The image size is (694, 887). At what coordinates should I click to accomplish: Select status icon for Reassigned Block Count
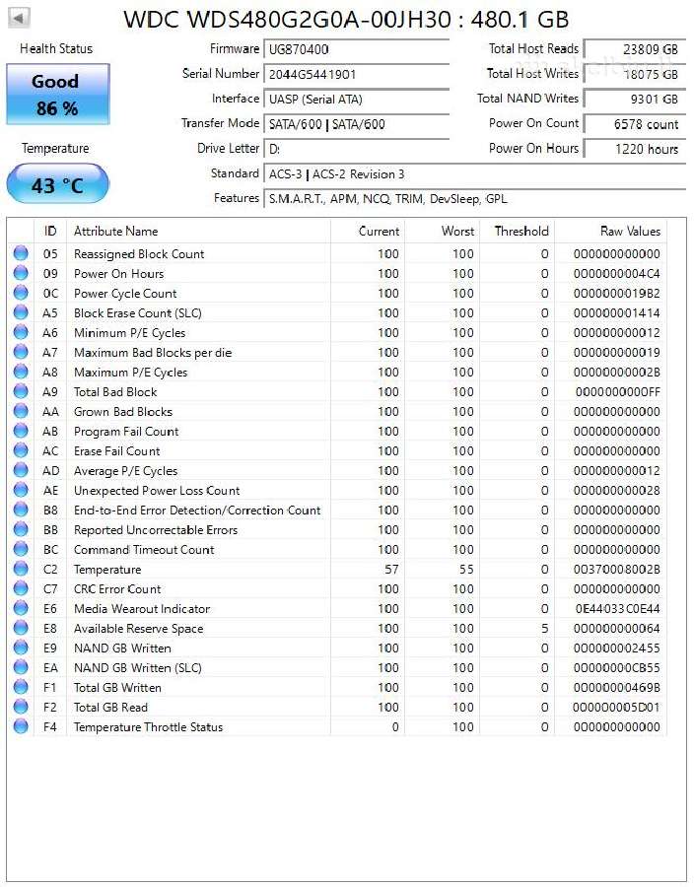coord(21,253)
